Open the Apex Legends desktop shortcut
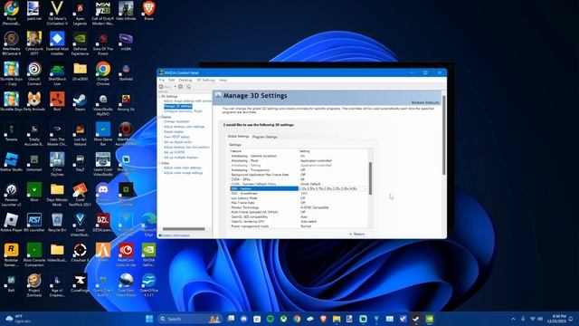The height and width of the screenshot is (326, 579). point(80,14)
